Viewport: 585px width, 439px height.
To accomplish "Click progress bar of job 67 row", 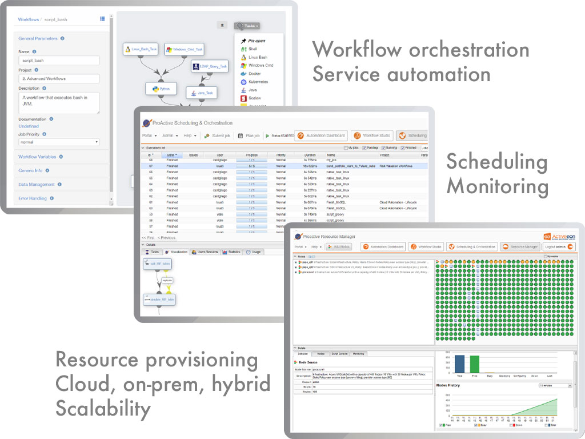I will click(x=252, y=166).
